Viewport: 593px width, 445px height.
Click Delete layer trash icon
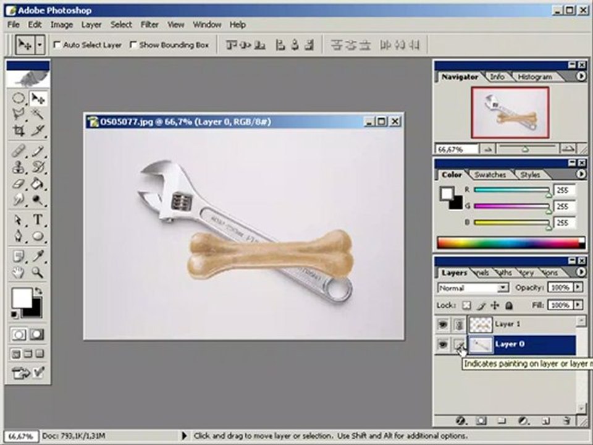click(x=566, y=420)
